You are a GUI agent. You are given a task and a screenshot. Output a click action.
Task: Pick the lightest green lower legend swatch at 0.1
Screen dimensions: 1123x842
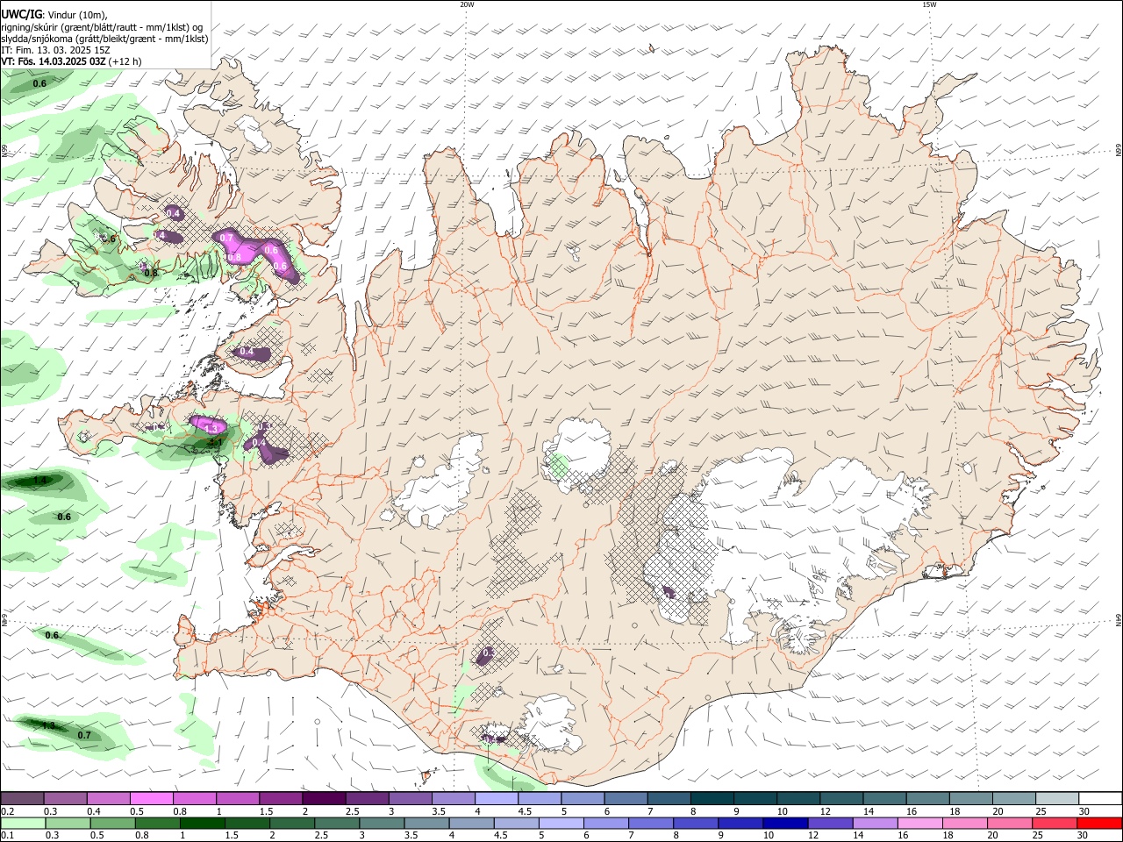tap(22, 823)
